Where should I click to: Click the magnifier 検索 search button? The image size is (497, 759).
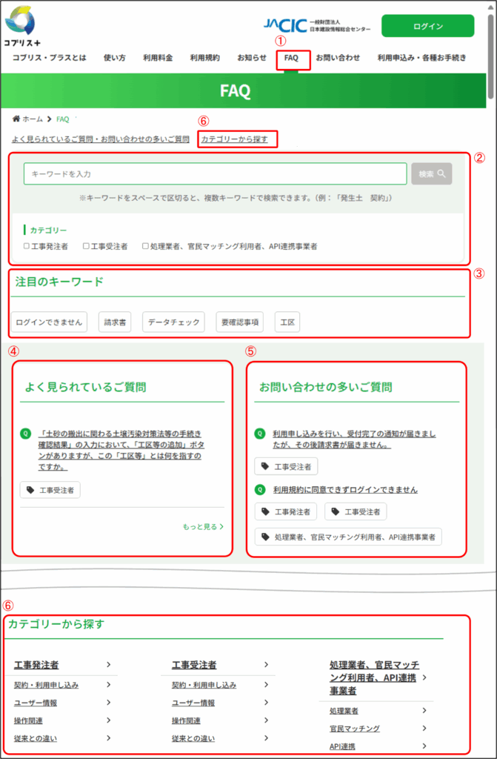[431, 173]
